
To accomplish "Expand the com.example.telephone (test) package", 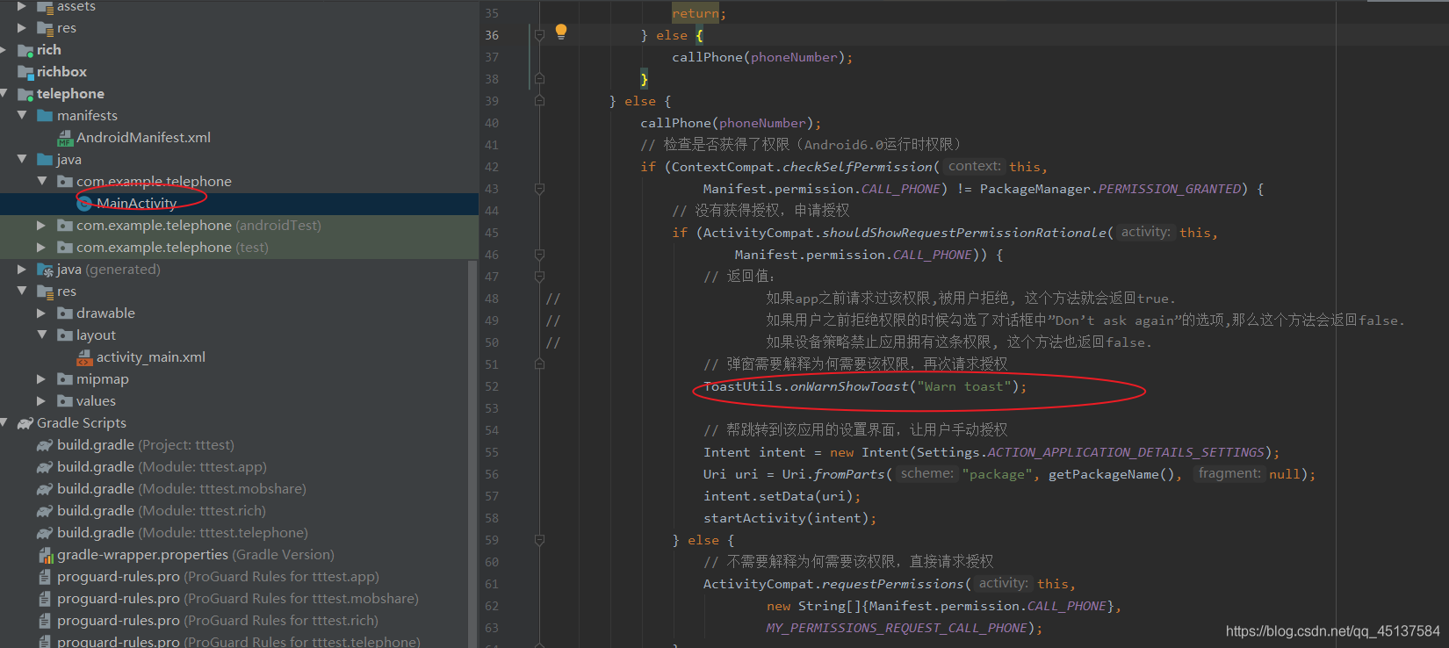I will point(41,248).
